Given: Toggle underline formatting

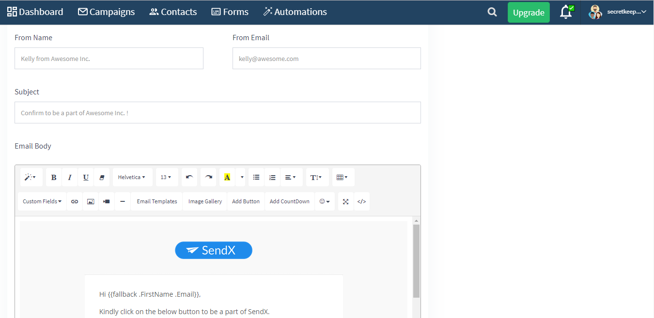Looking at the screenshot, I should click(x=86, y=177).
